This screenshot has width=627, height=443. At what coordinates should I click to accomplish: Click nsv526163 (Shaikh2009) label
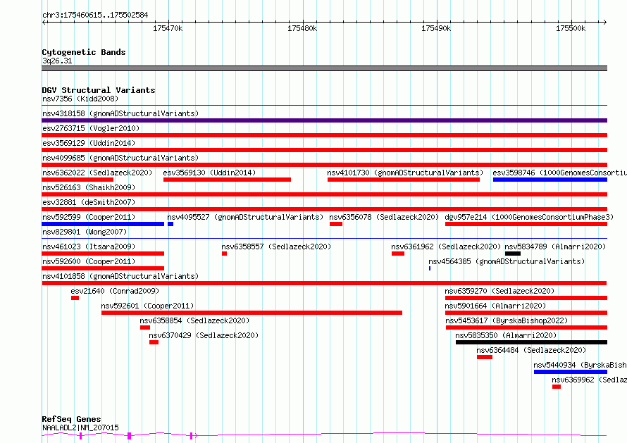click(88, 187)
